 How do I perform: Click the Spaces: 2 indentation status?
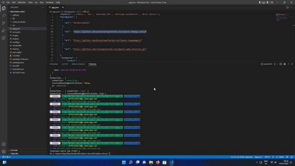[x=258, y=157]
